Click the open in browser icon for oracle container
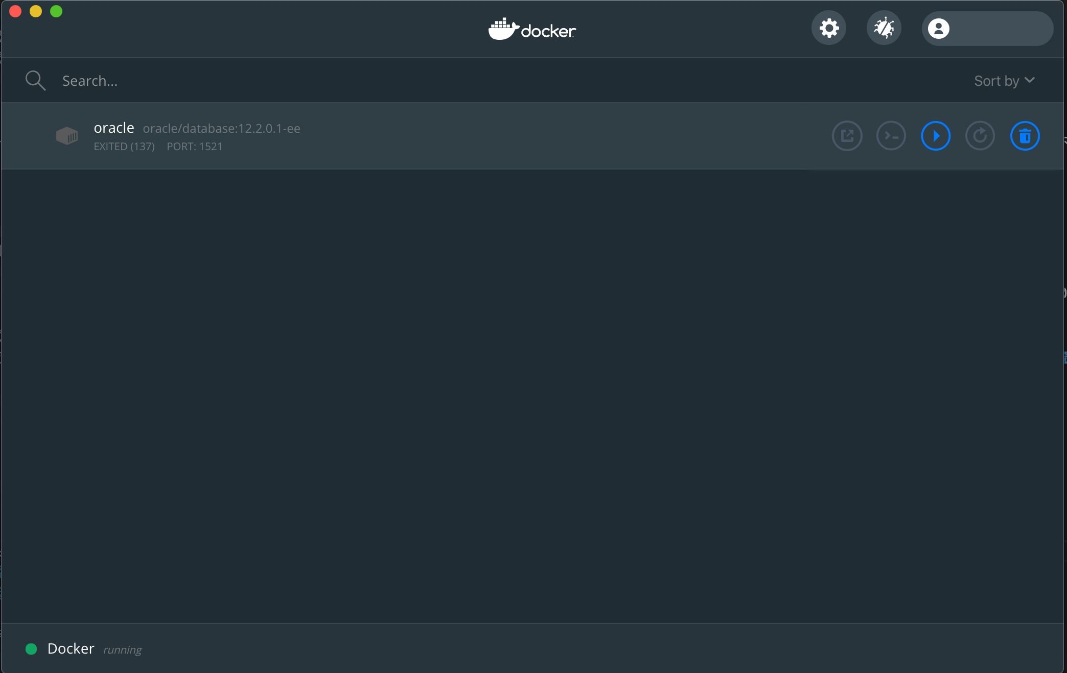The image size is (1067, 673). tap(847, 136)
